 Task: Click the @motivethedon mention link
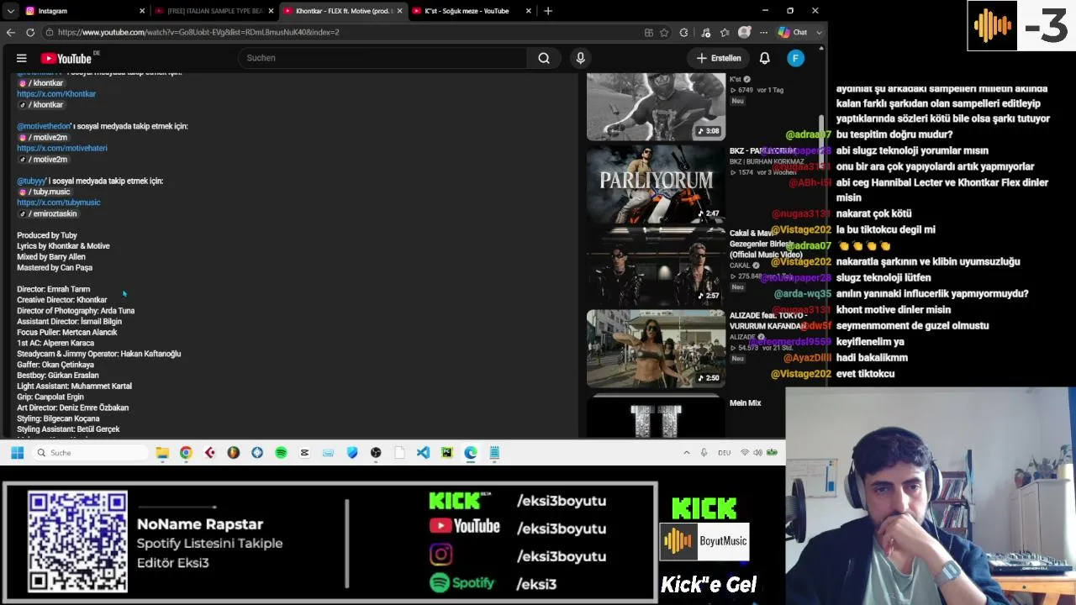pyautogui.click(x=44, y=126)
